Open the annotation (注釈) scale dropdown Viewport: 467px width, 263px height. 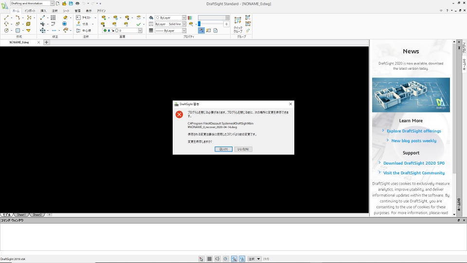(254, 259)
